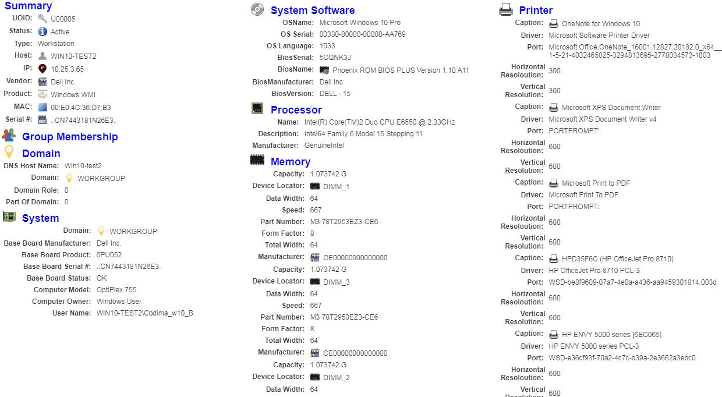Open the Printer section heading
The image size is (722, 397).
pyautogui.click(x=536, y=10)
